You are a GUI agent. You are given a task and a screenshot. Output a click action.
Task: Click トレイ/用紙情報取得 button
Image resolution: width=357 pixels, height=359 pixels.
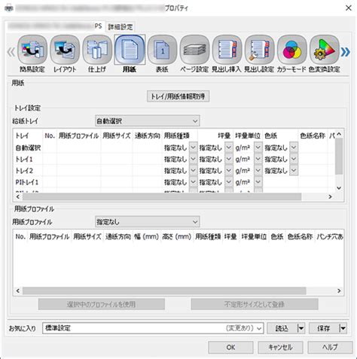tap(178, 96)
